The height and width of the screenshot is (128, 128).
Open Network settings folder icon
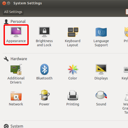[x=16, y=96]
